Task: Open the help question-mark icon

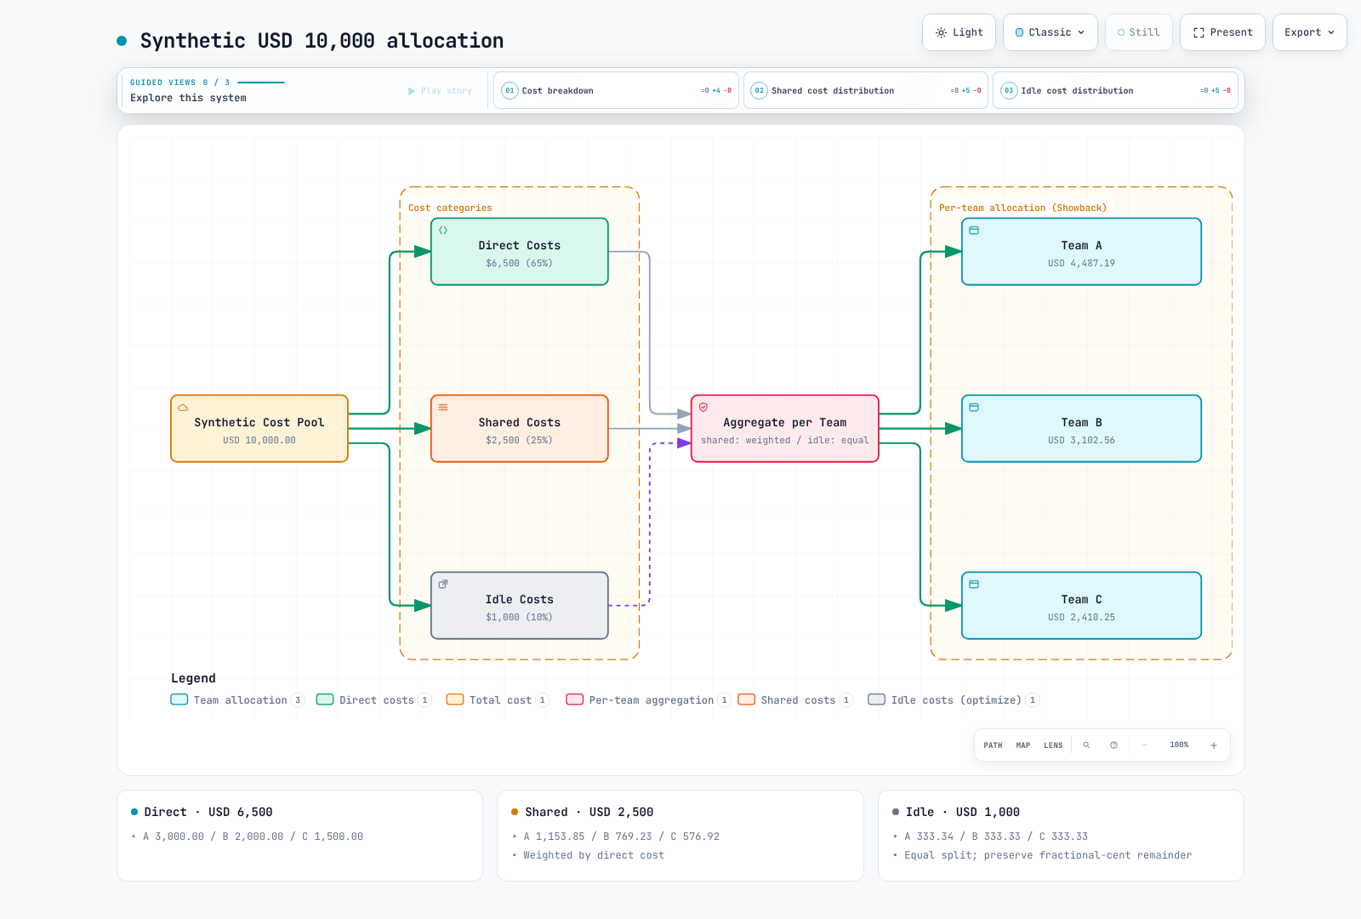Action: tap(1113, 745)
